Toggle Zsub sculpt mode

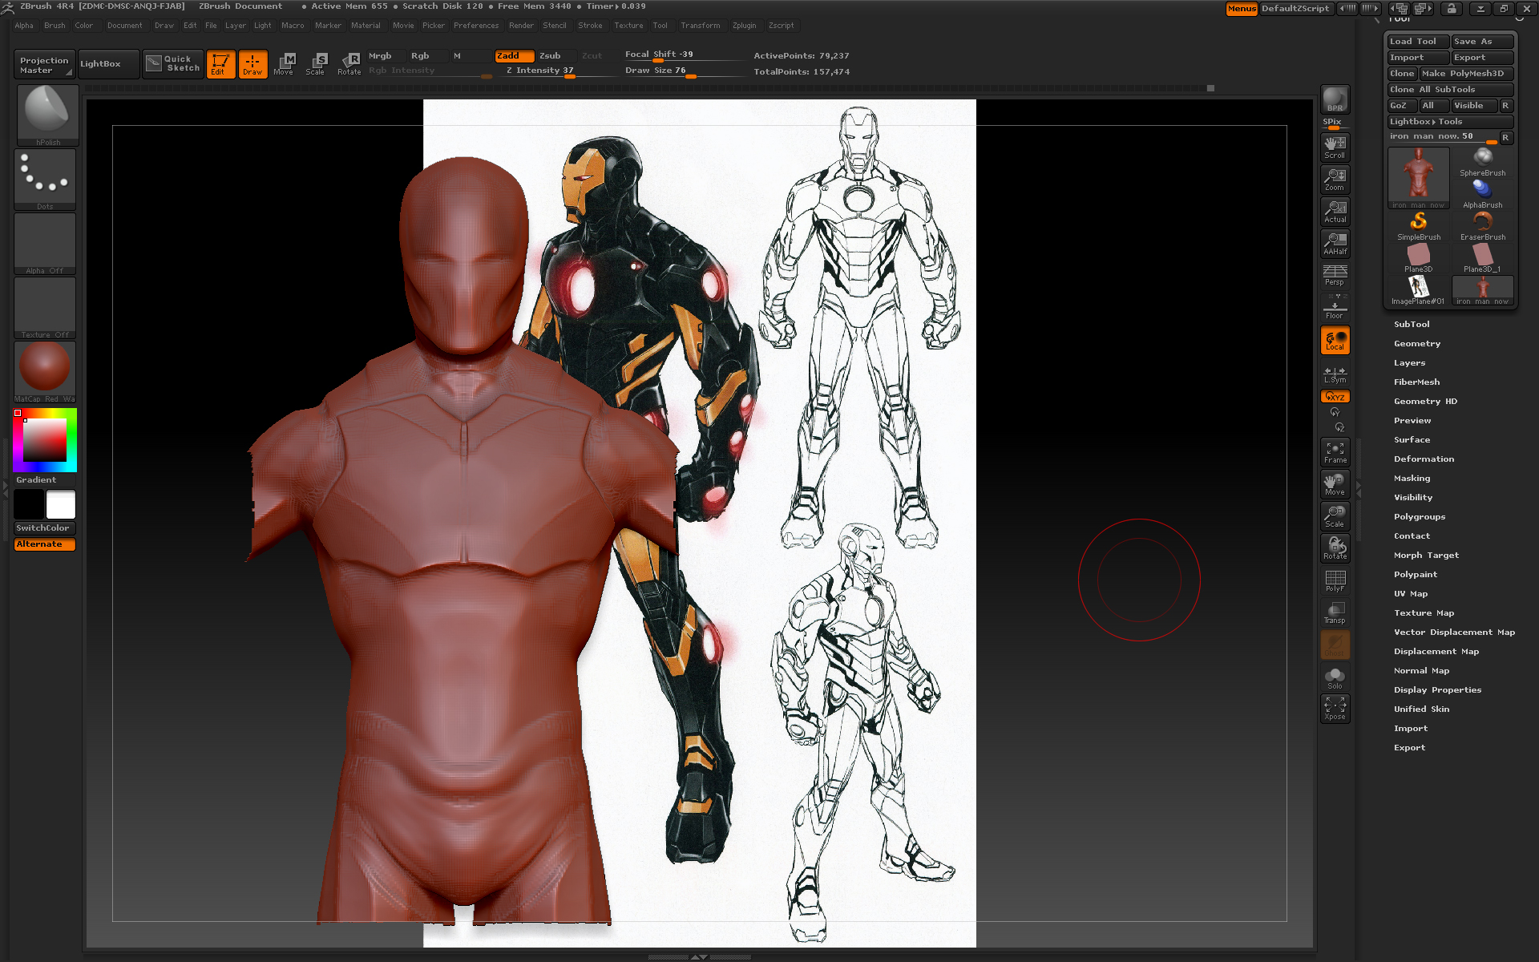coord(555,56)
